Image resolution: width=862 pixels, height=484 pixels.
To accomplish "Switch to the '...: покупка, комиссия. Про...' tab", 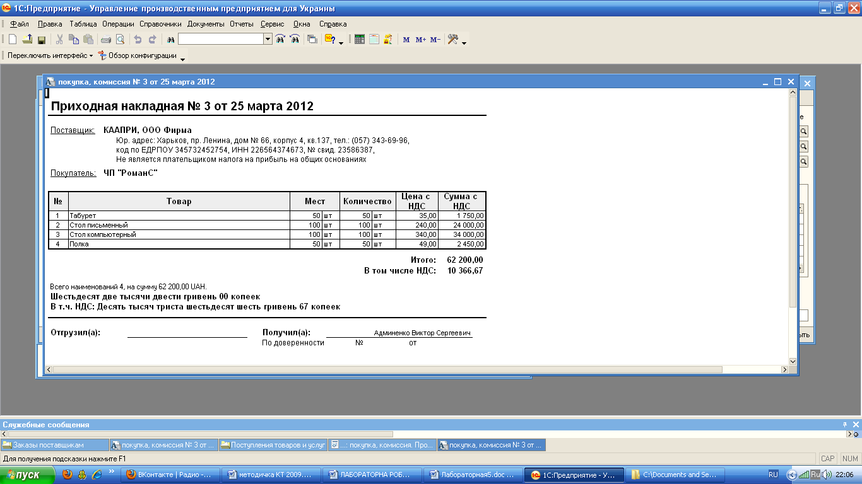I will point(382,445).
